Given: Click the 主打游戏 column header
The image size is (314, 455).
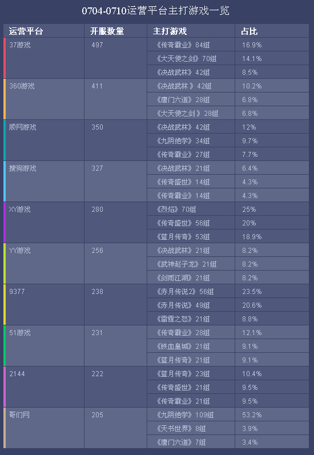Looking at the screenshot, I should coord(191,31).
